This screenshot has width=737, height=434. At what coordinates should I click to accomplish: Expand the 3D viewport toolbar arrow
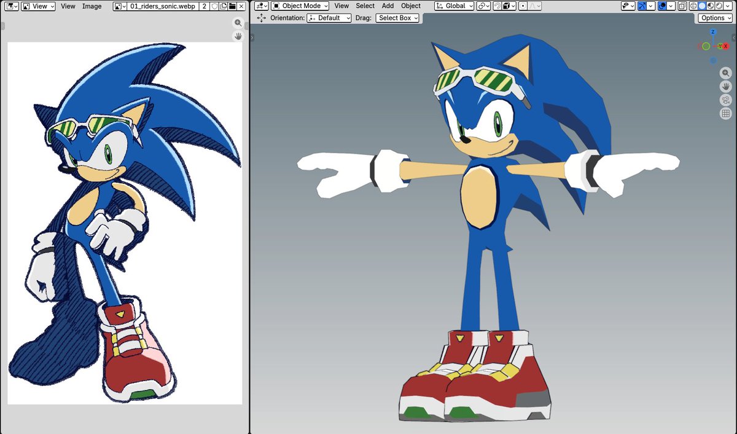point(252,37)
